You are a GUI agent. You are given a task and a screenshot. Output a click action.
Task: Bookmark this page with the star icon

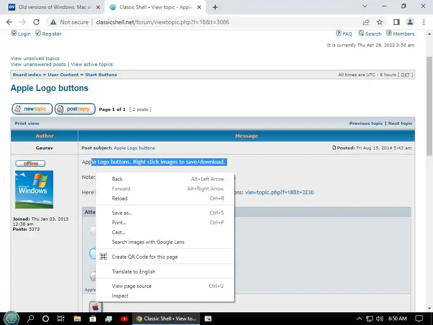pyautogui.click(x=380, y=22)
